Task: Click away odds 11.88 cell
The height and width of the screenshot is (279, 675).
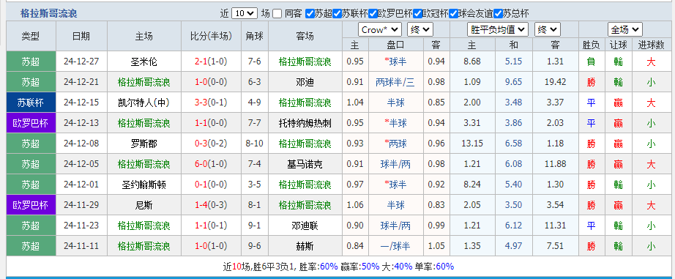Action: click(556, 164)
